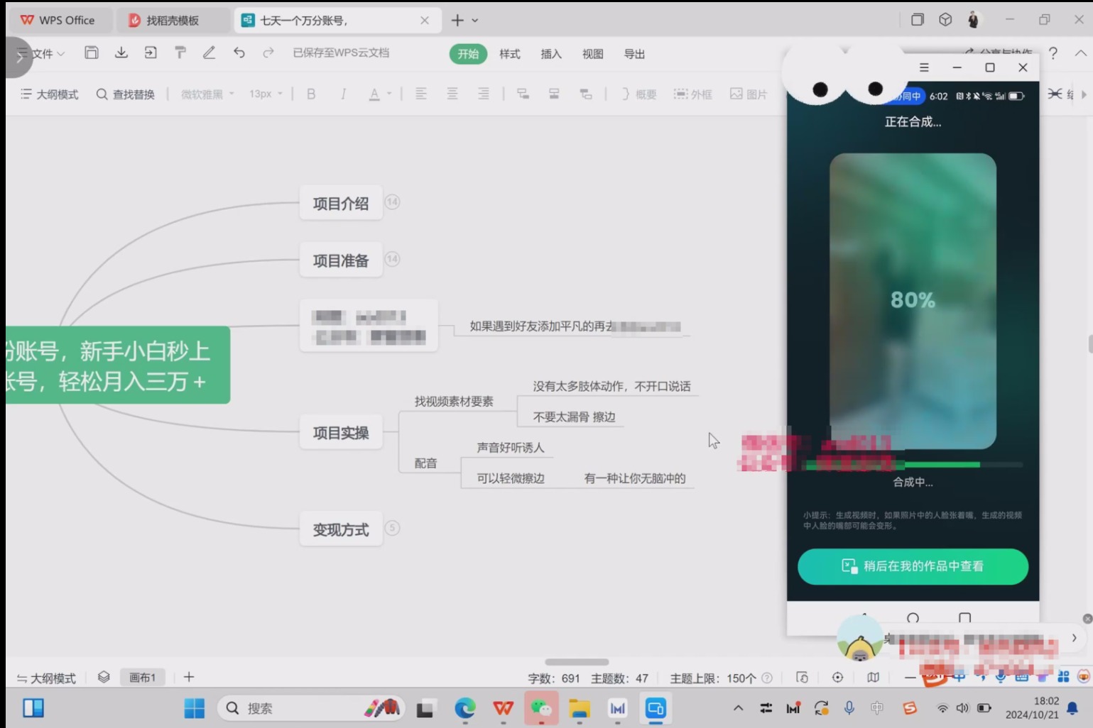Add a new canvas with plus
The width and height of the screenshot is (1093, 728).
point(189,677)
